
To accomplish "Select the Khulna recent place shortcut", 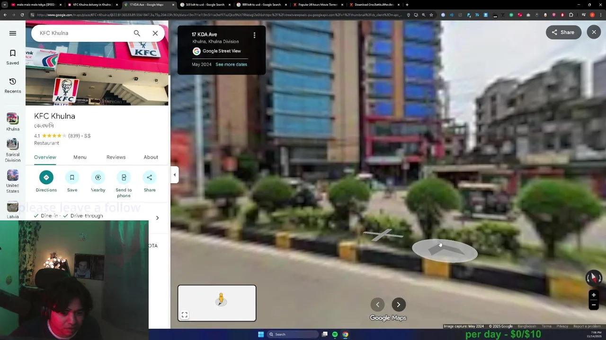I will pyautogui.click(x=13, y=122).
